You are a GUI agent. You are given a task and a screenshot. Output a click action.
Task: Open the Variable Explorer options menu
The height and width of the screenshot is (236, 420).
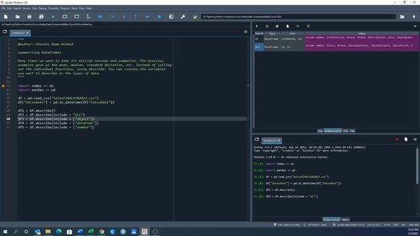[415, 26]
